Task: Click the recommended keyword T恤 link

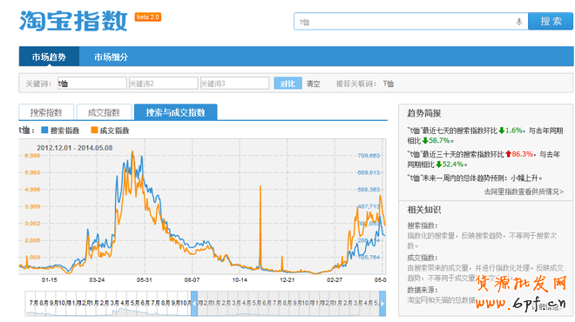Action: click(x=389, y=84)
